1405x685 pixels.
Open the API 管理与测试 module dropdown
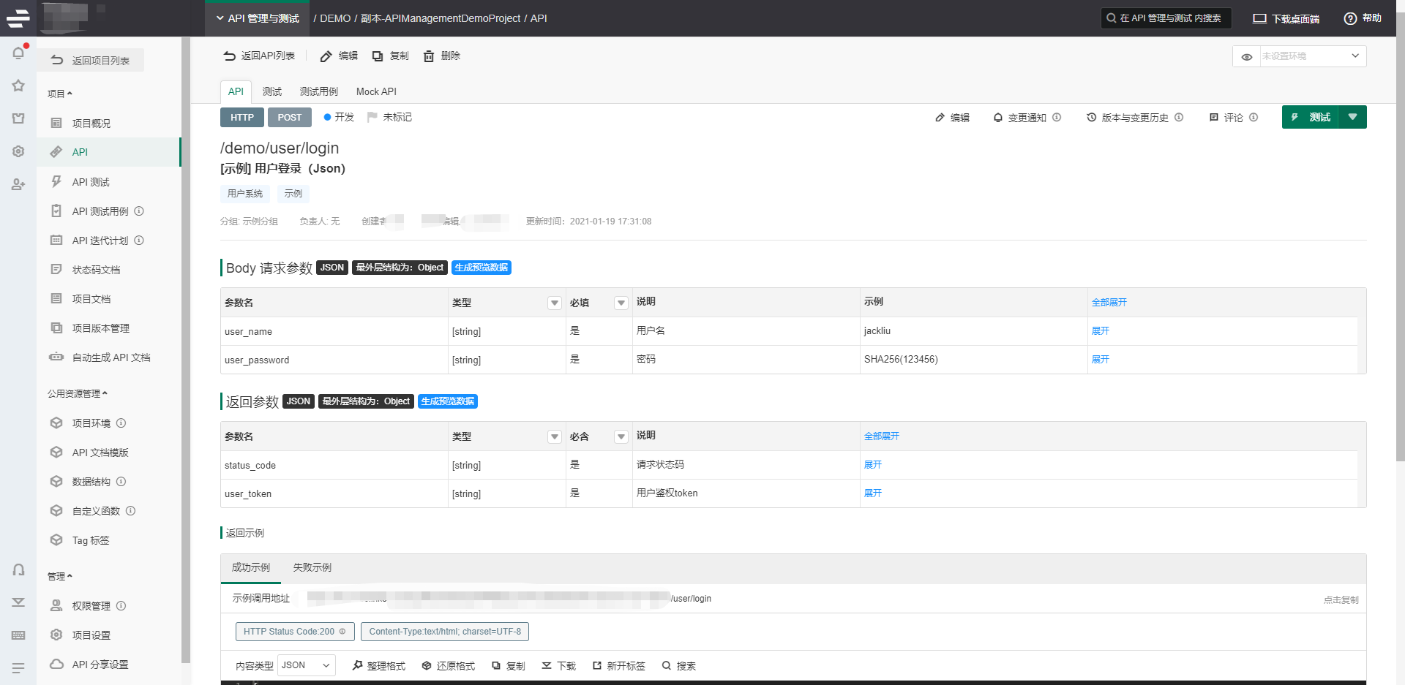tap(258, 18)
